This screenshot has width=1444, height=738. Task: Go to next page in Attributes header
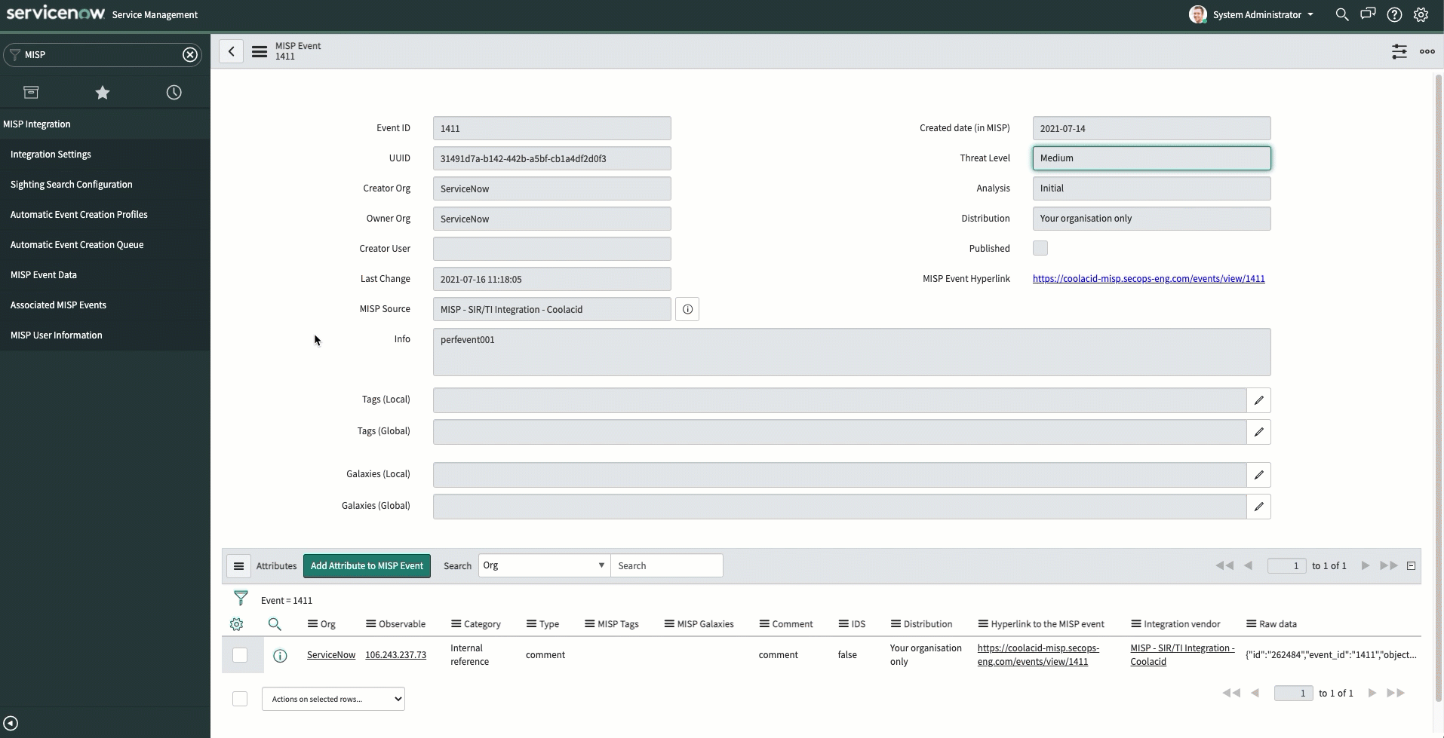1366,565
